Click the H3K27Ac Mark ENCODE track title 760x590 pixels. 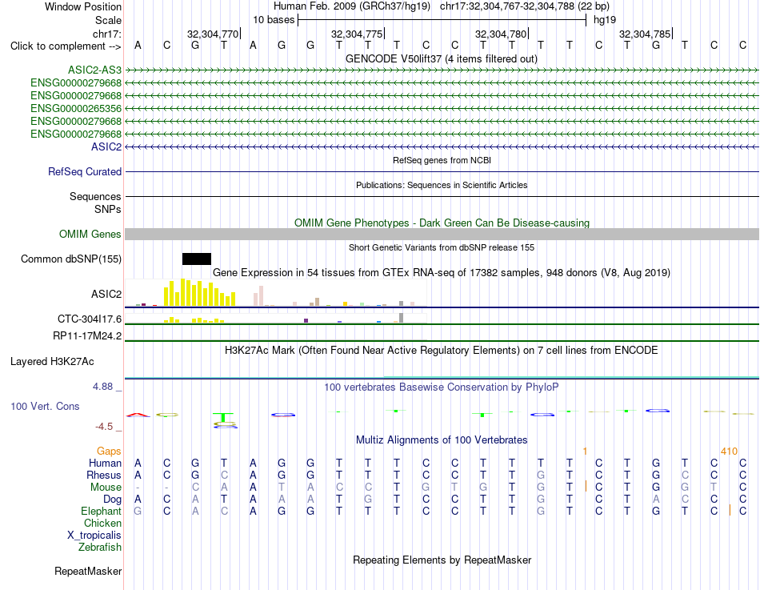coord(442,351)
